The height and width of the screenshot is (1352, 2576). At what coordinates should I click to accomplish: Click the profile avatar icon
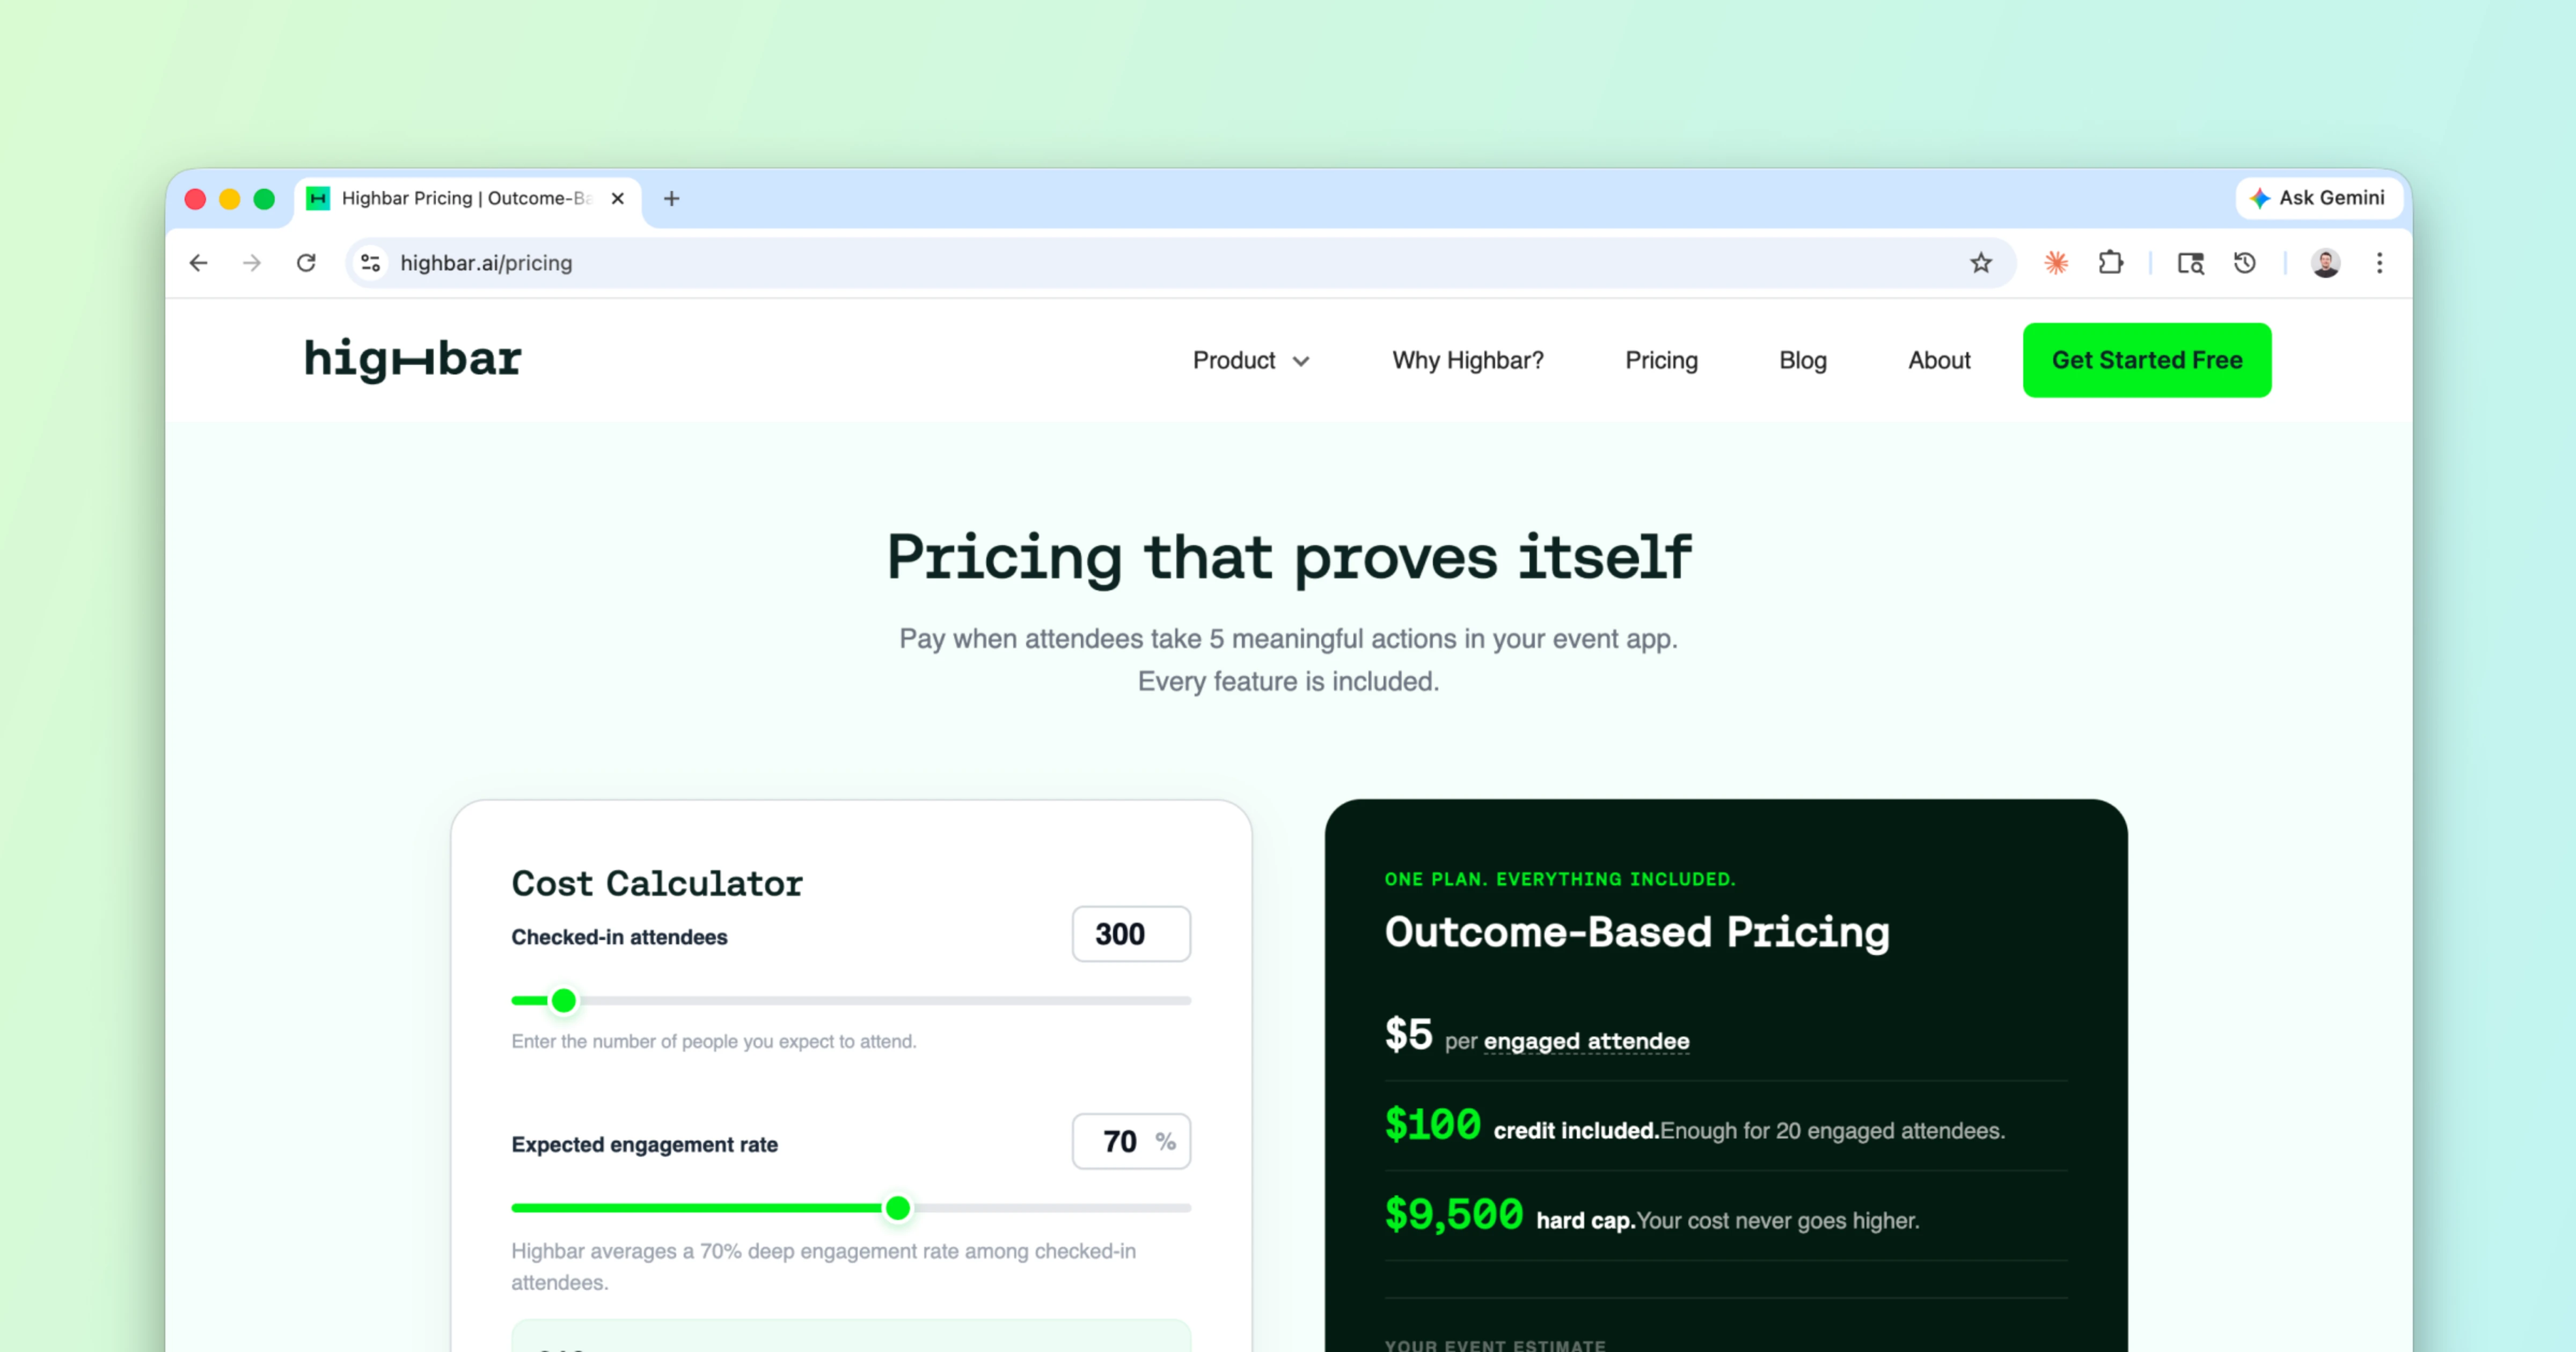(x=2326, y=263)
